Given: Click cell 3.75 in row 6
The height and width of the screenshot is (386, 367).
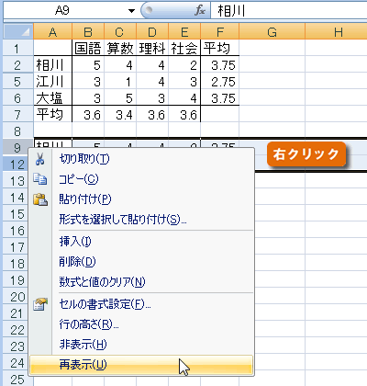Looking at the screenshot, I should [220, 97].
